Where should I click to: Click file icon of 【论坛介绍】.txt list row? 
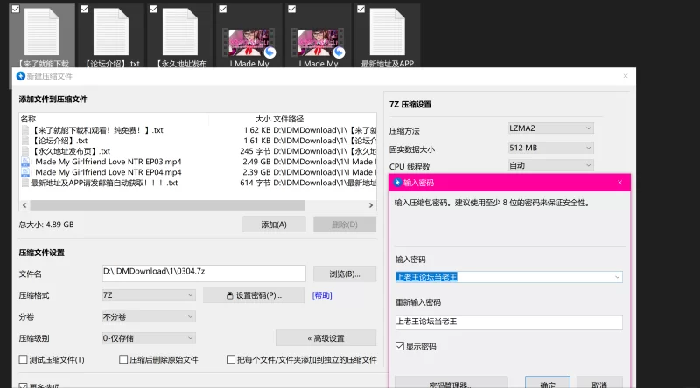click(x=25, y=141)
